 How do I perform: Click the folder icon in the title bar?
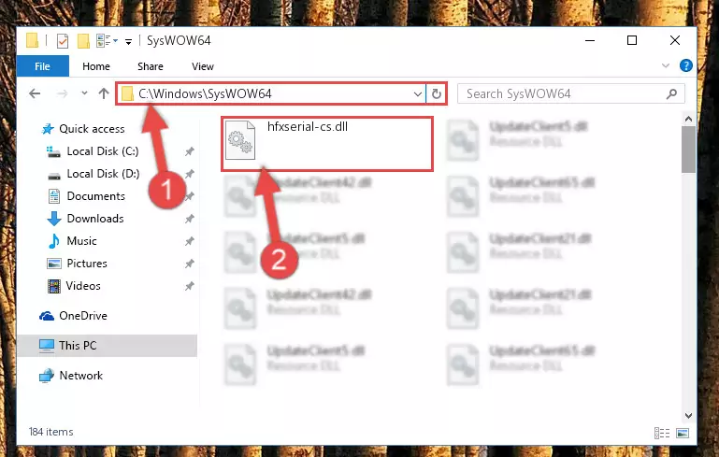32,41
